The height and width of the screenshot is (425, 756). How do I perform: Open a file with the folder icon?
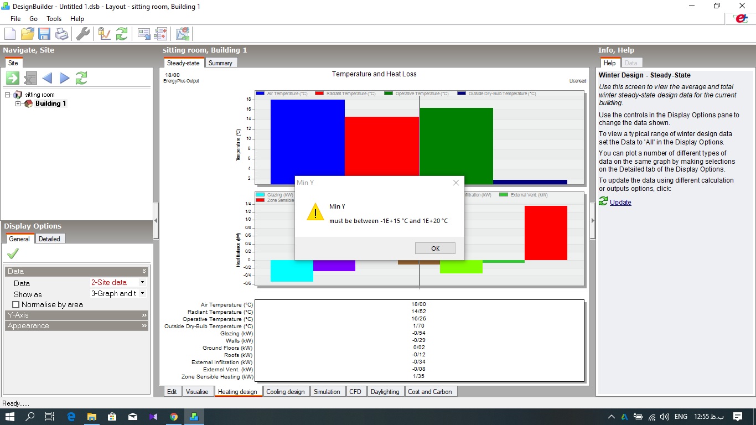click(27, 34)
